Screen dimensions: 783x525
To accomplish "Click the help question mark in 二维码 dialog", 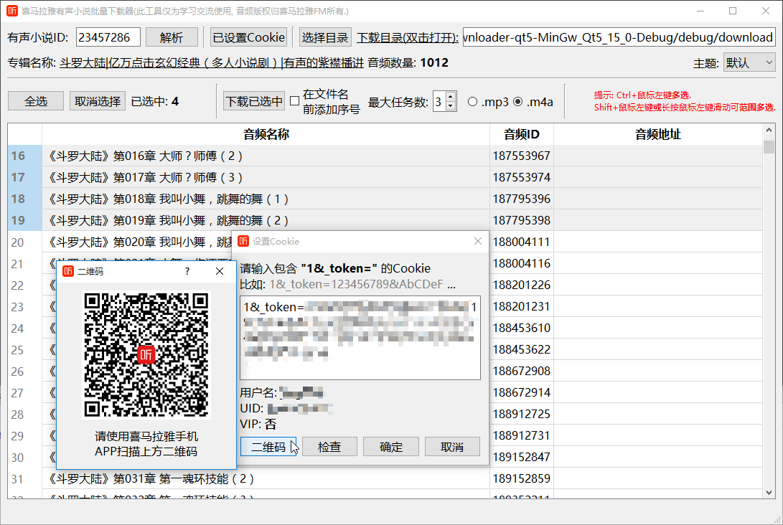I will (187, 271).
